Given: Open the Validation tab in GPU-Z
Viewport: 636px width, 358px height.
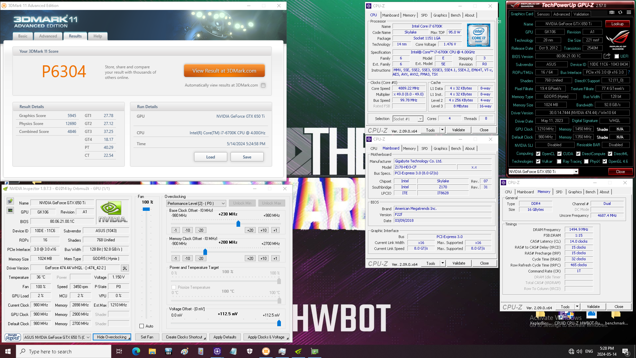Looking at the screenshot, I should [581, 14].
